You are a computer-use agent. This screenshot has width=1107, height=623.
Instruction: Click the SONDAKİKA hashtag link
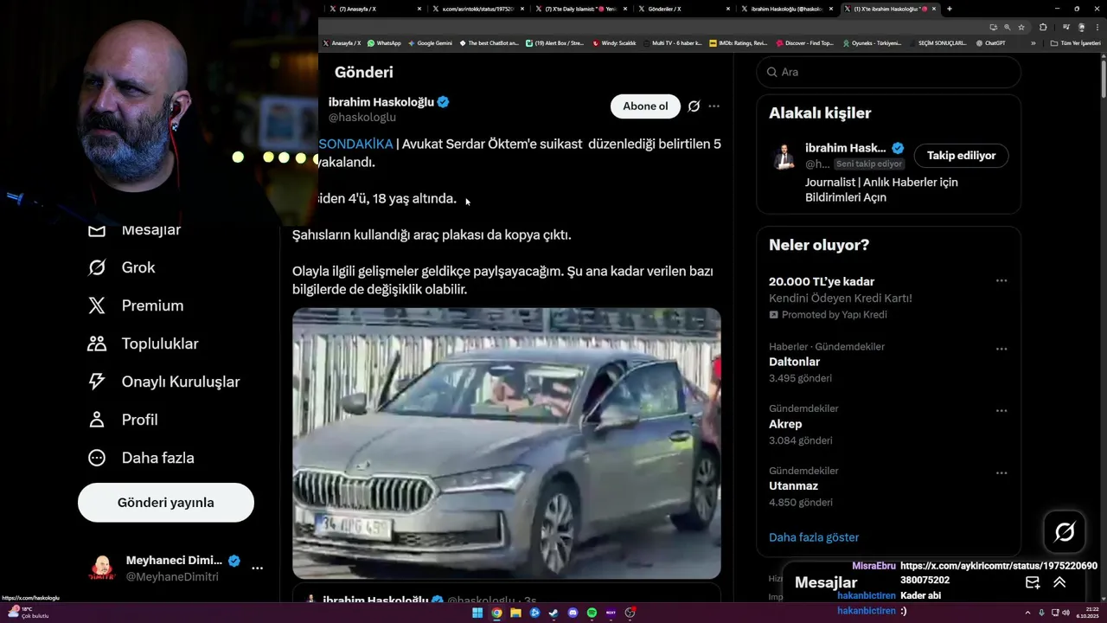pos(355,144)
